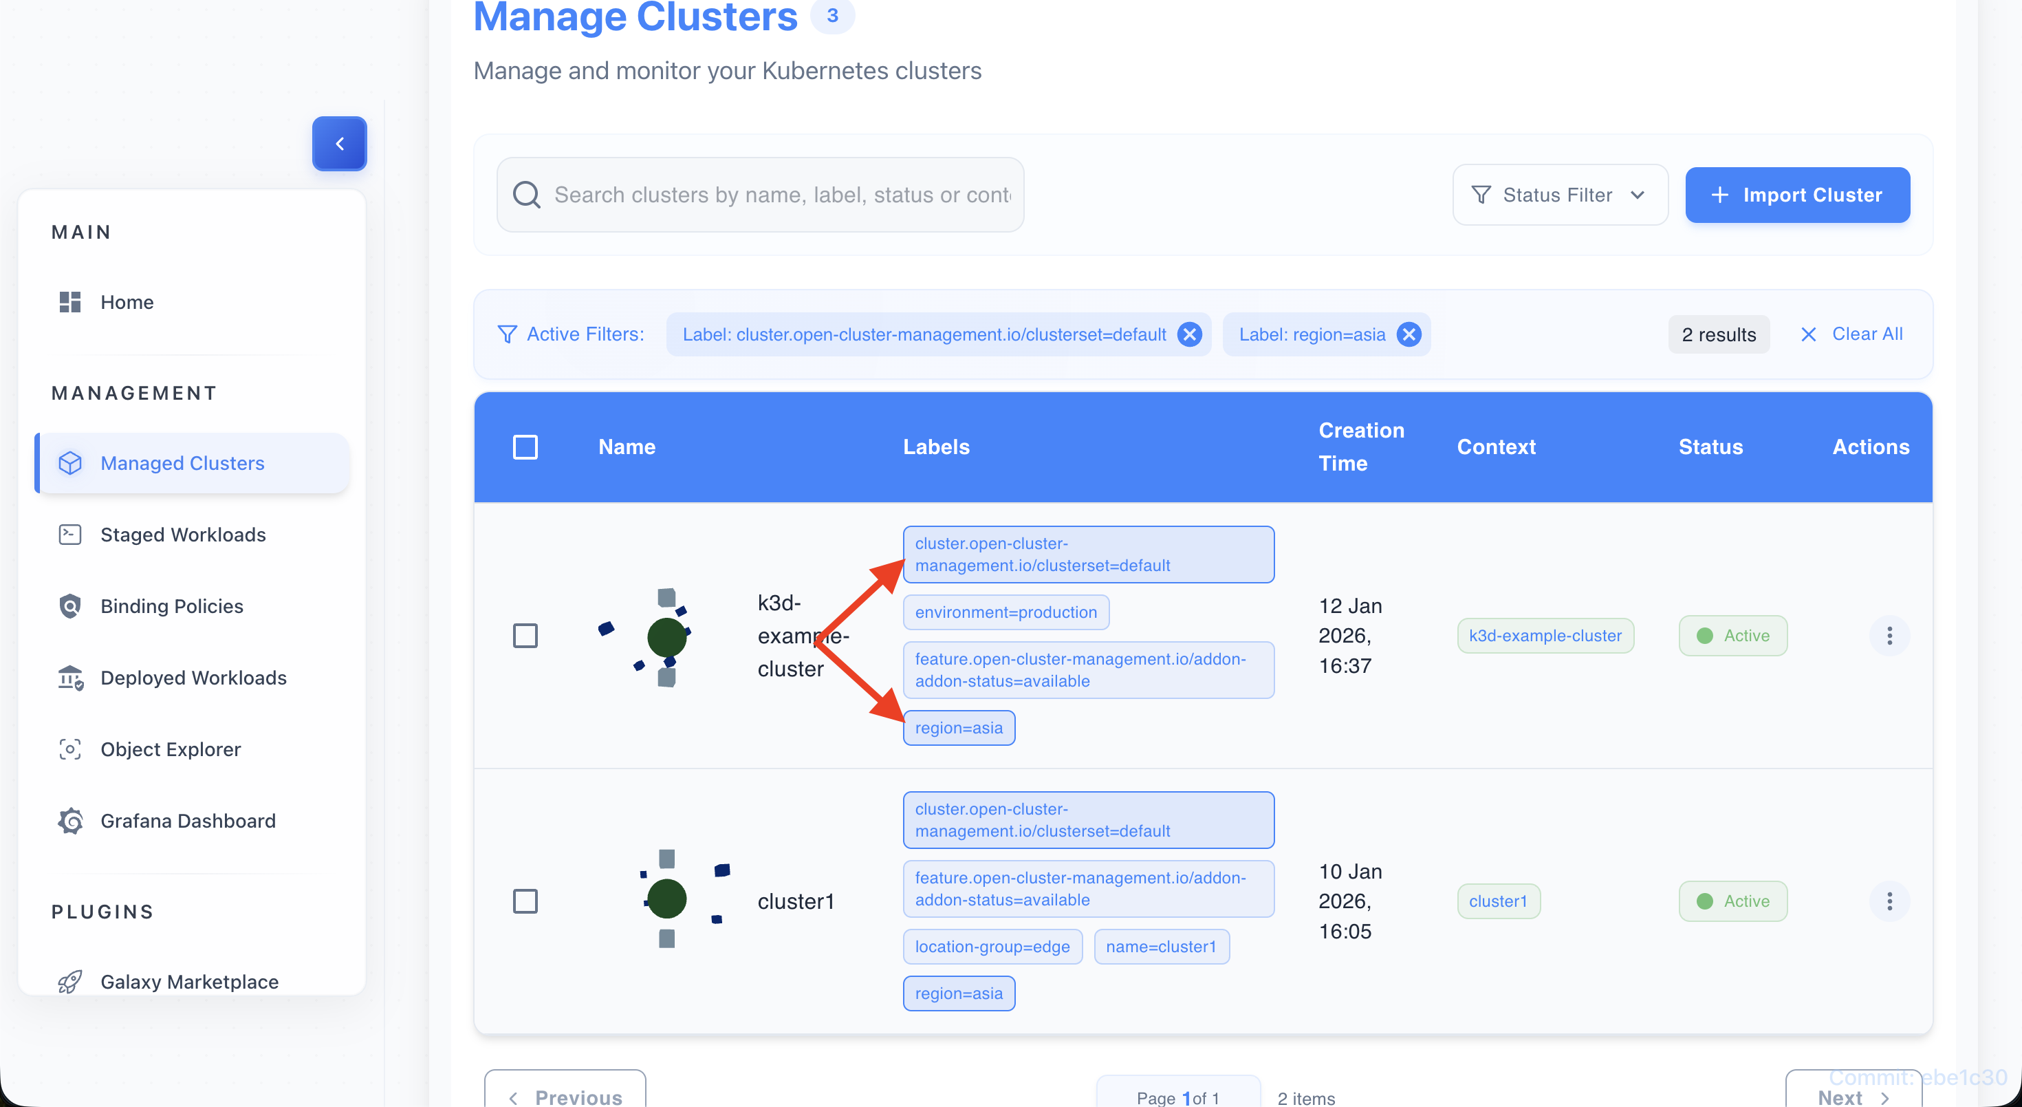This screenshot has height=1107, width=2022.
Task: Go to the Previous page
Action: [565, 1096]
